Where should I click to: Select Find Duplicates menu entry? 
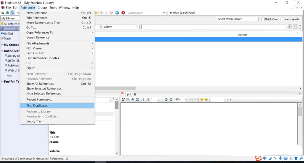57,106
